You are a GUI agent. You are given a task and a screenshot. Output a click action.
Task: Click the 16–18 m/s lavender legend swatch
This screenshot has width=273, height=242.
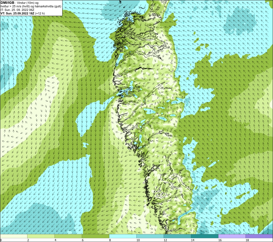point(232,236)
